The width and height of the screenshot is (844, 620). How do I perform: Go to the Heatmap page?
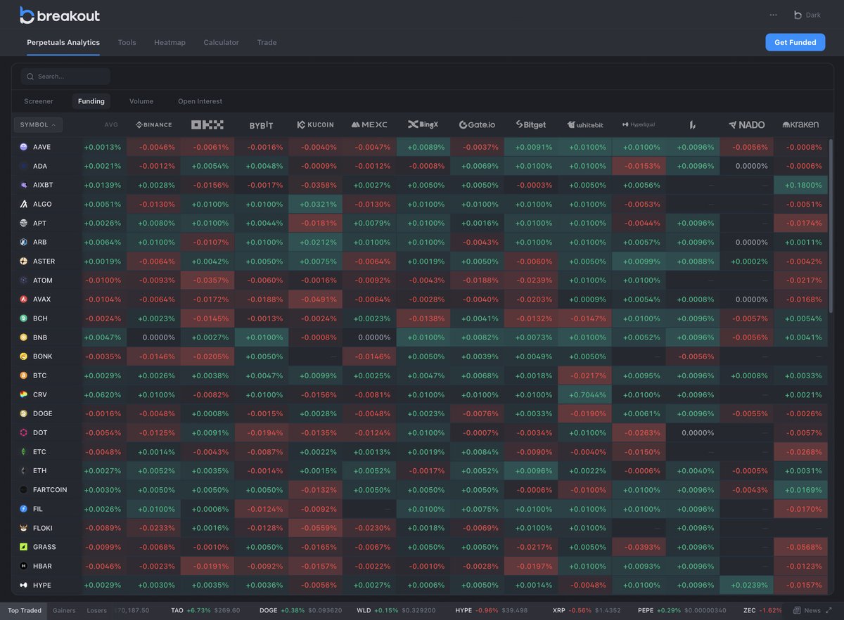[x=170, y=42]
